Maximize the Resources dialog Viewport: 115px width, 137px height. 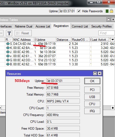pos(95,73)
